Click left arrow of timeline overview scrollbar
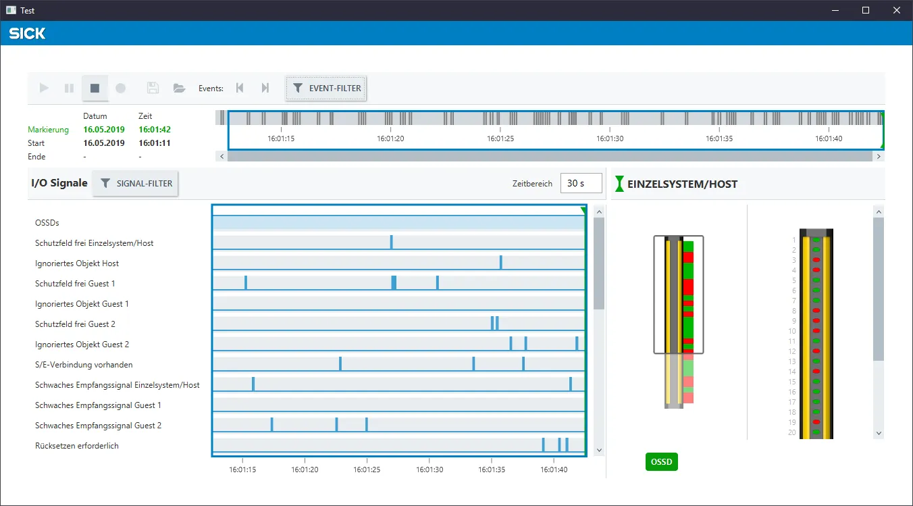The image size is (913, 506). click(x=221, y=156)
